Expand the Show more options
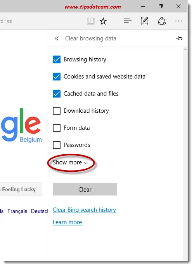The height and width of the screenshot is (267, 194). pyautogui.click(x=70, y=162)
